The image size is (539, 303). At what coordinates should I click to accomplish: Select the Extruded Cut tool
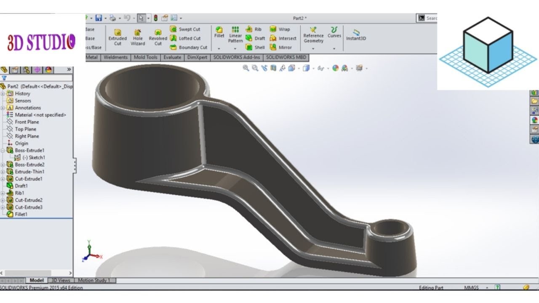(x=117, y=37)
